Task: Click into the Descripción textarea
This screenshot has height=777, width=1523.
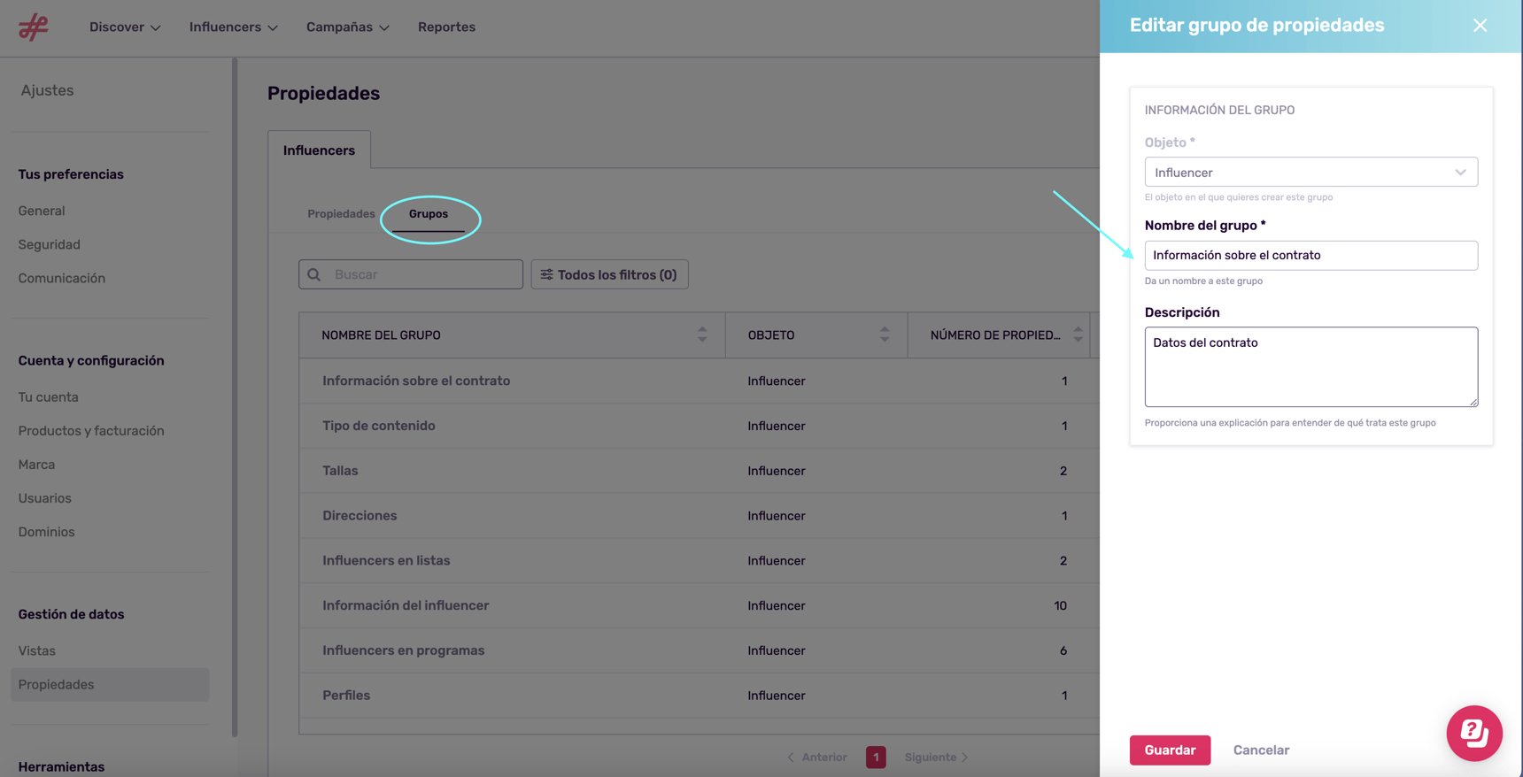Action: point(1310,366)
